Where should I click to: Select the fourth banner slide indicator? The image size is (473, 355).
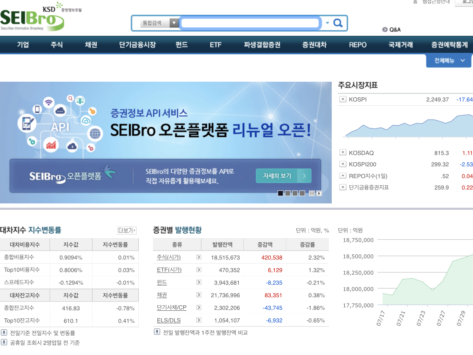click(302, 193)
